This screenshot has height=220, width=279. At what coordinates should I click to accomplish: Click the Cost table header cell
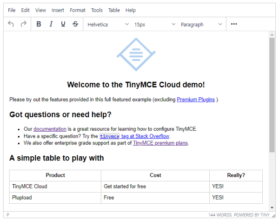pyautogui.click(x=155, y=175)
